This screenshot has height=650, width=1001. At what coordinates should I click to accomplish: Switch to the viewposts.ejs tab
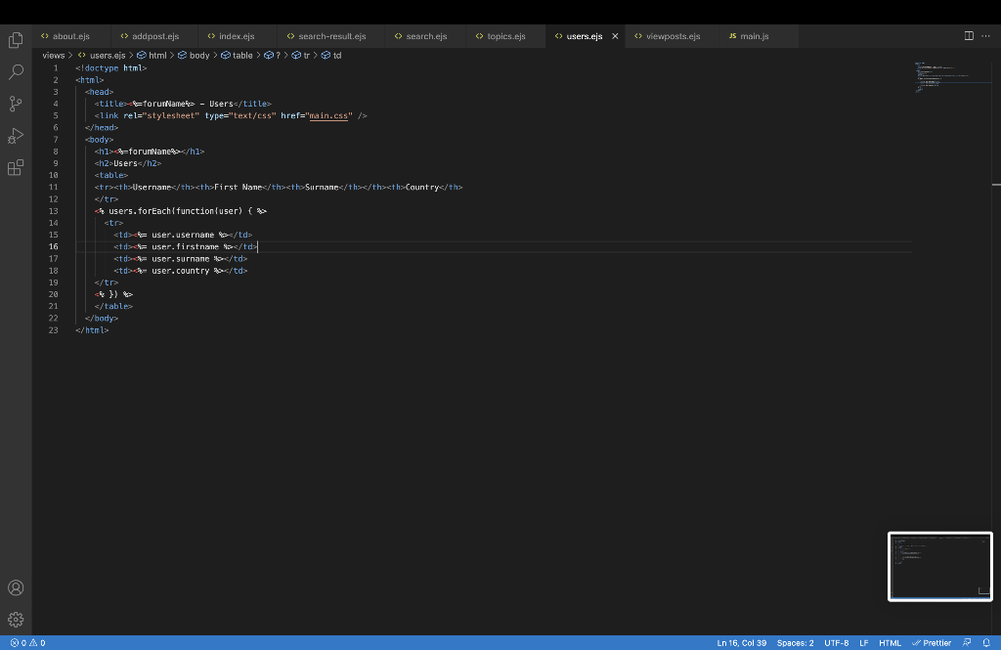[x=673, y=36]
